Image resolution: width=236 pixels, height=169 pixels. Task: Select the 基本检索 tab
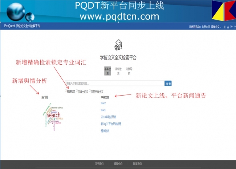coord(107,71)
